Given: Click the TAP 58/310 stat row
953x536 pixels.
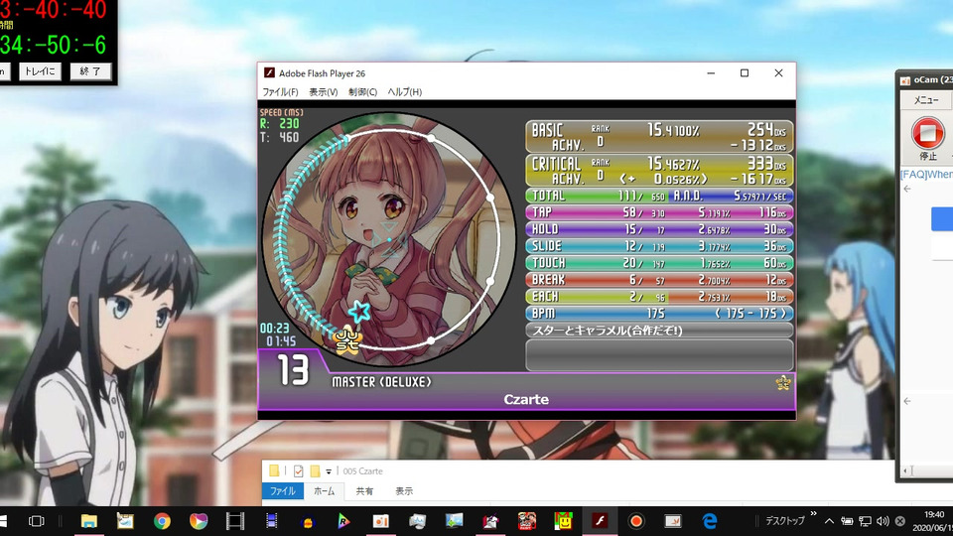Looking at the screenshot, I should point(659,212).
